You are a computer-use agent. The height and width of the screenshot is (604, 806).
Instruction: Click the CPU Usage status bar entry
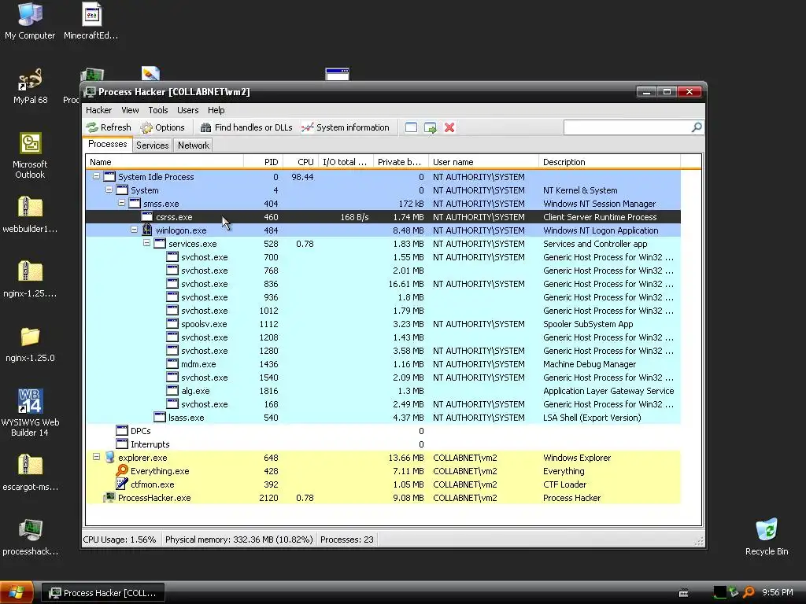[x=120, y=540]
